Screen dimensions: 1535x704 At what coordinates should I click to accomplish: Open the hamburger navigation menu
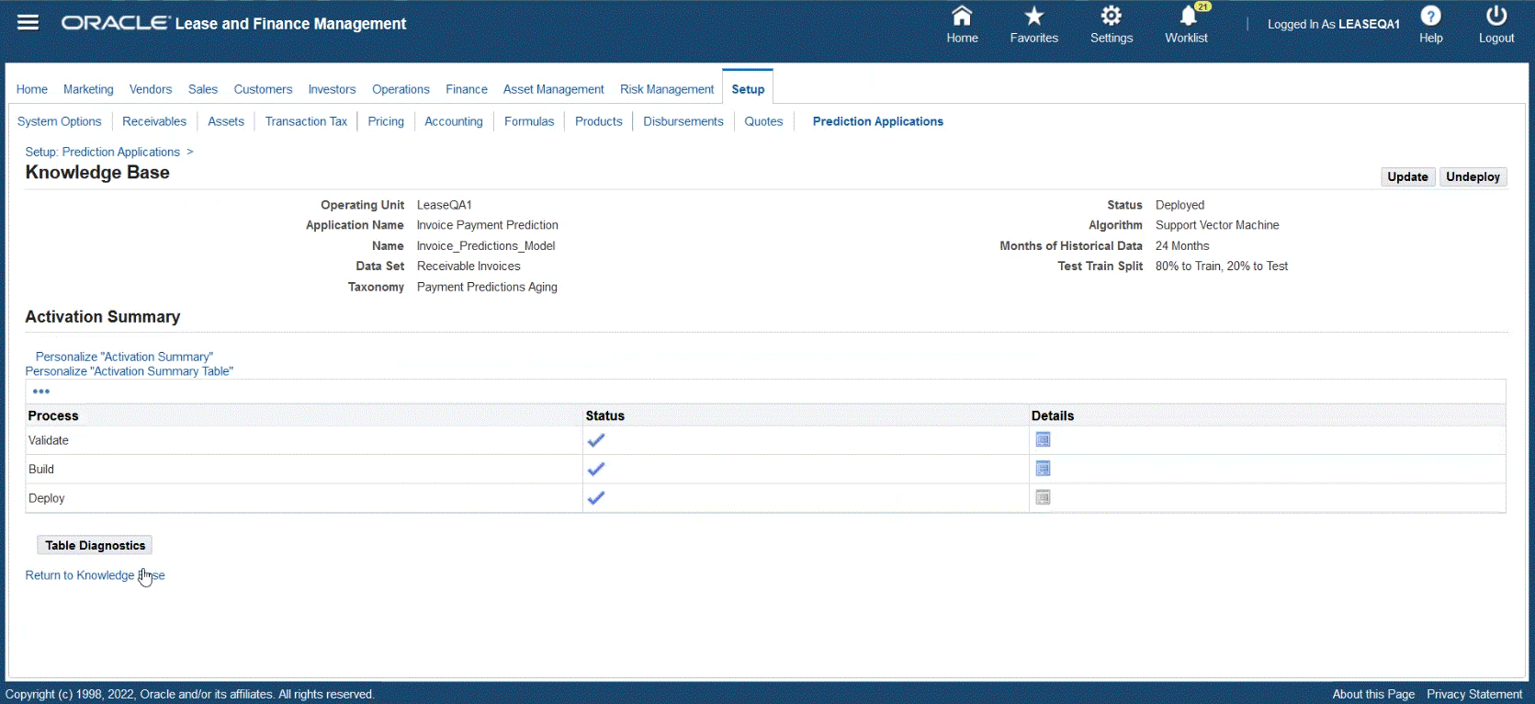point(28,22)
